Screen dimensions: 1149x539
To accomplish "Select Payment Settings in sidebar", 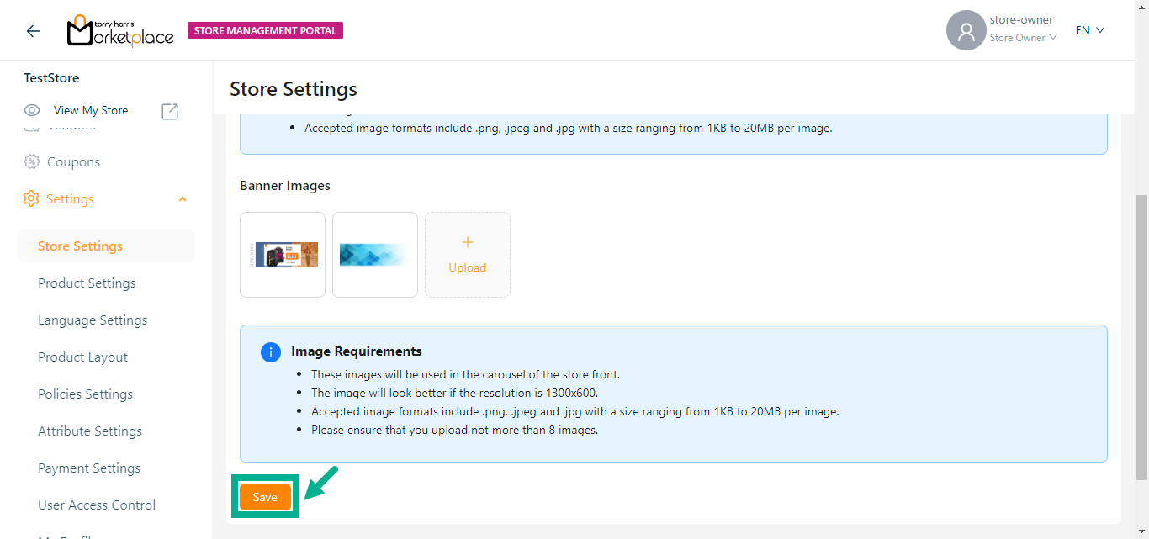I will [89, 468].
